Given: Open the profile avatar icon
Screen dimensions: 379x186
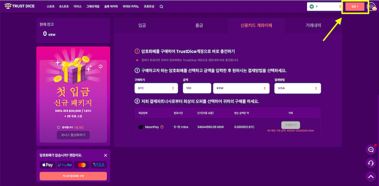Looking at the screenshot, I should (371, 7).
